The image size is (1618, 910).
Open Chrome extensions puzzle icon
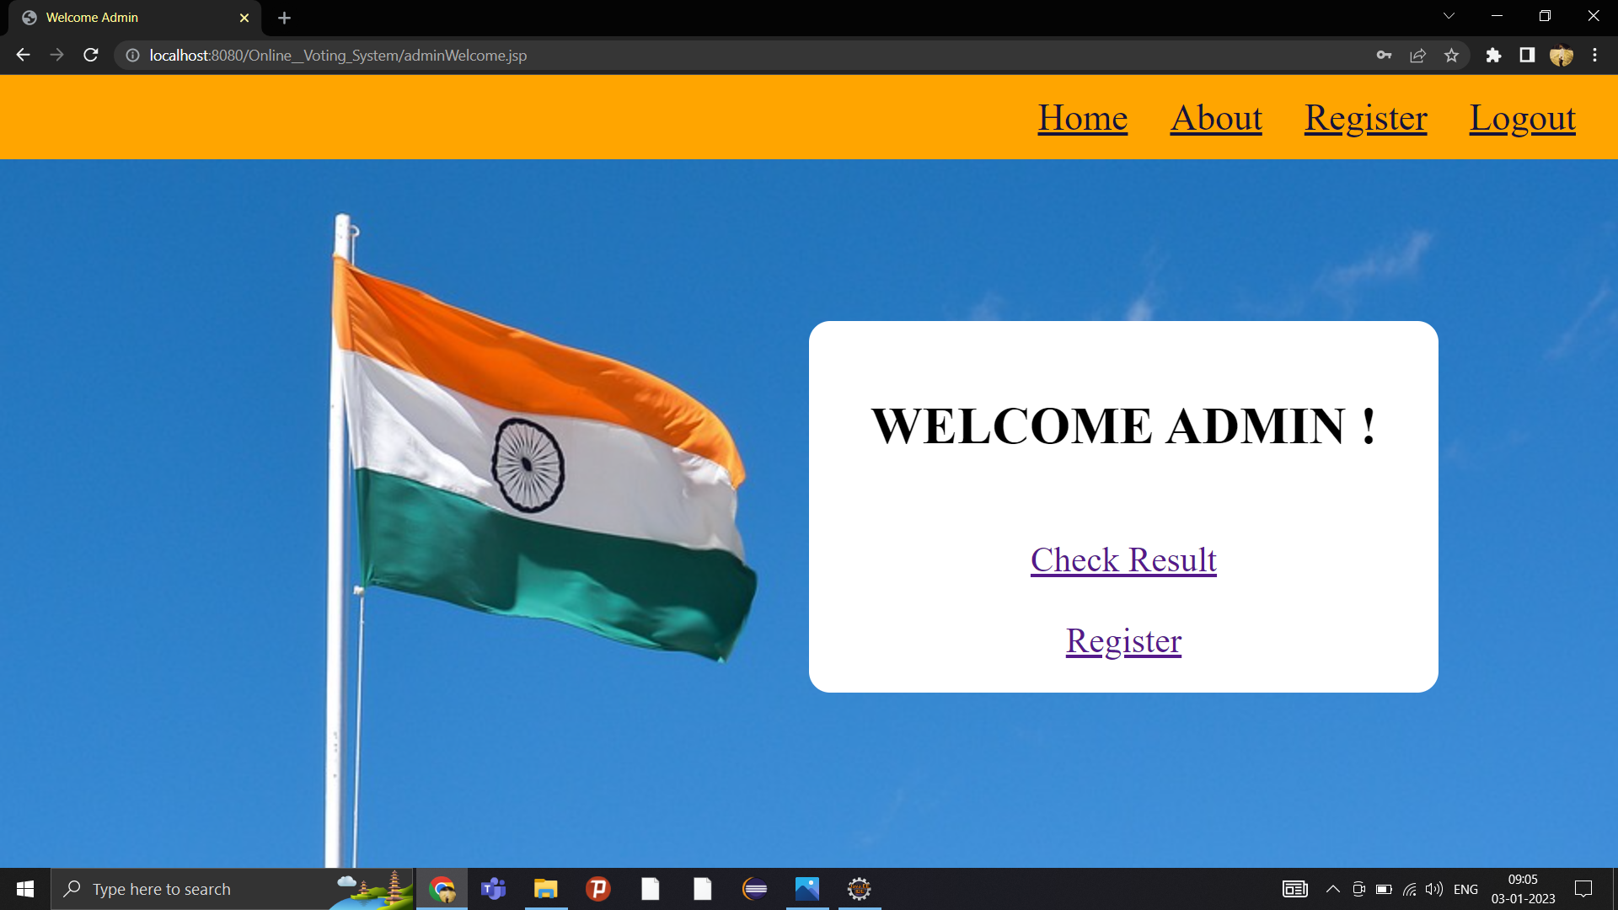pos(1493,55)
